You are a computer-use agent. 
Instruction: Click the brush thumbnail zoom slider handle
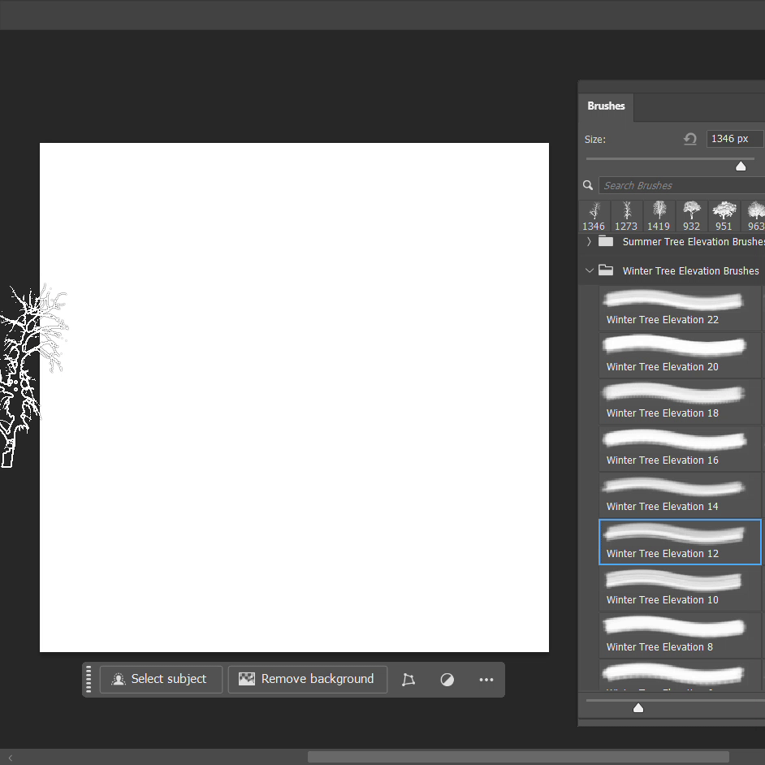tap(638, 708)
